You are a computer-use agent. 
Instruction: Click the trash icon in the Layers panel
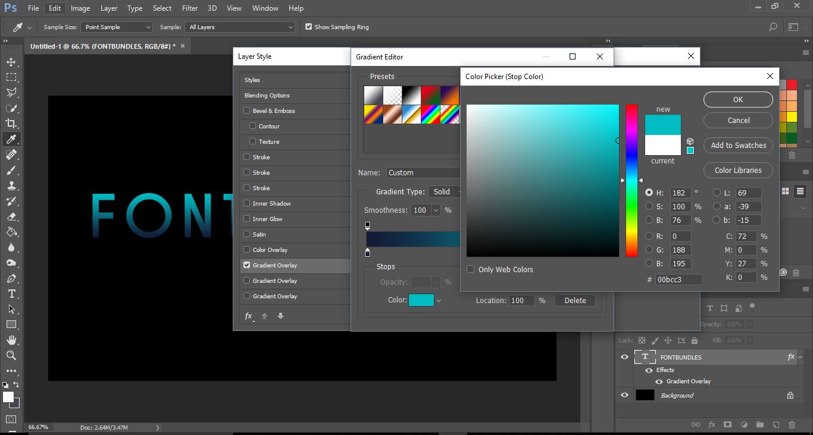792,425
